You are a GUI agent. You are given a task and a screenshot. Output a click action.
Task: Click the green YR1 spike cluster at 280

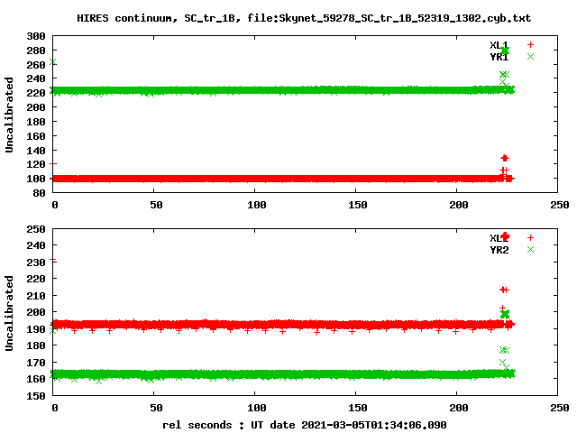pyautogui.click(x=505, y=51)
